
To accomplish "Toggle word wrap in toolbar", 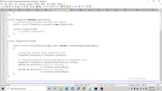I will pos(56,6).
